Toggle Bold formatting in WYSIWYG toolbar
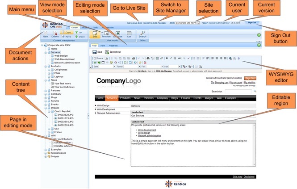 [167, 58]
